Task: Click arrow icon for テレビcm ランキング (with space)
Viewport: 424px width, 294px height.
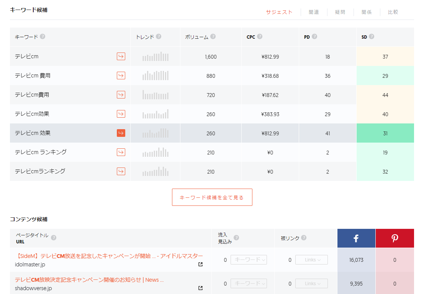Action: coord(121,152)
